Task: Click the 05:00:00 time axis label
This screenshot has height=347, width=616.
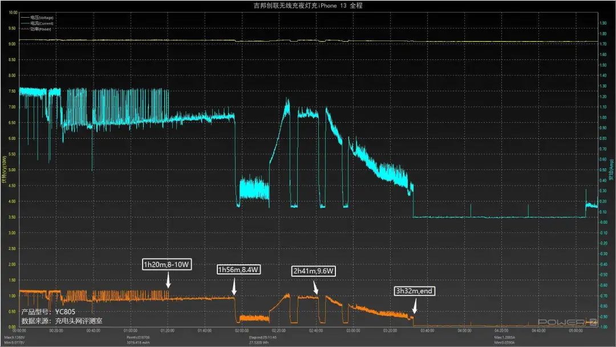Action: pos(576,331)
